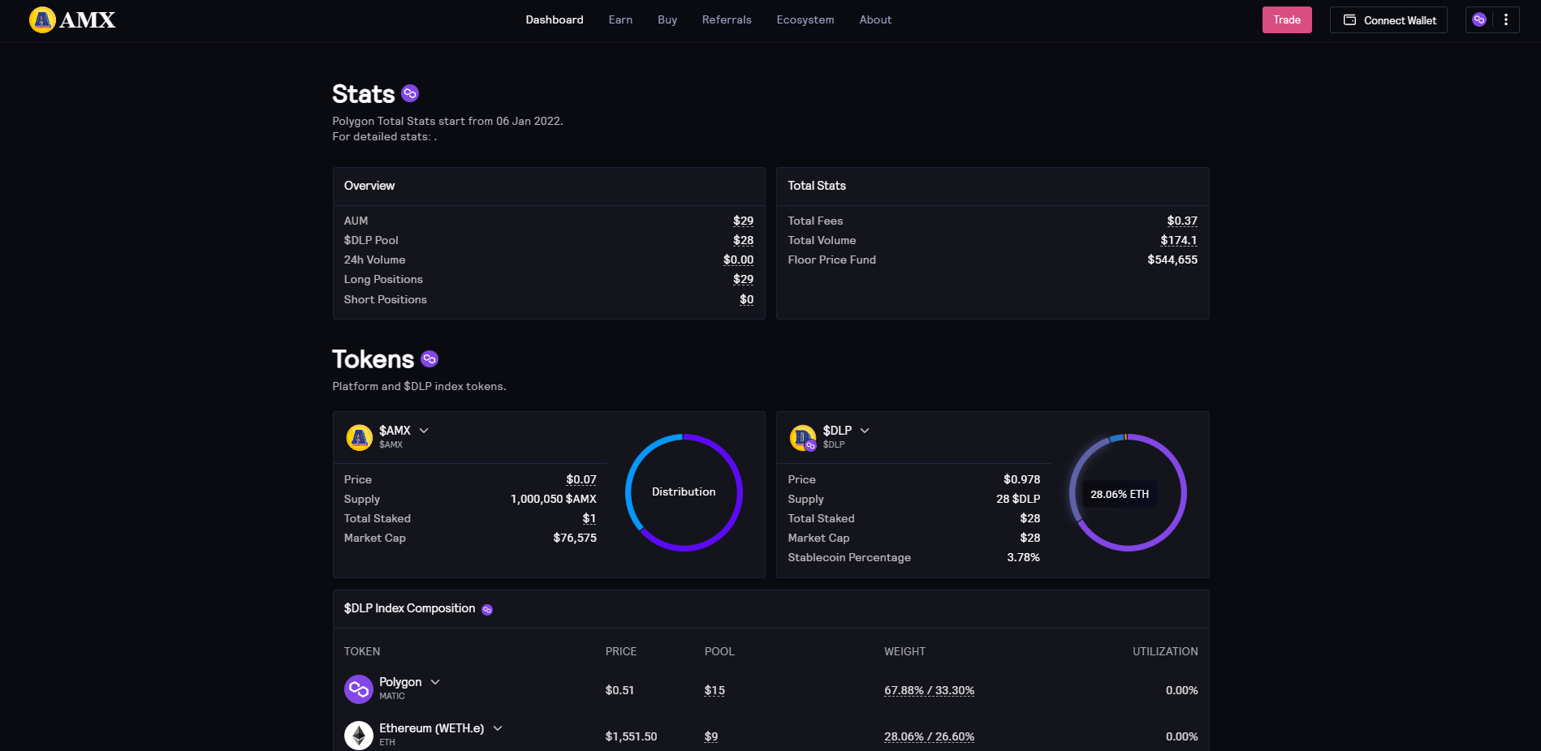Open the Polygon network selector icon in header
Viewport: 1541px width, 751px height.
[1479, 19]
